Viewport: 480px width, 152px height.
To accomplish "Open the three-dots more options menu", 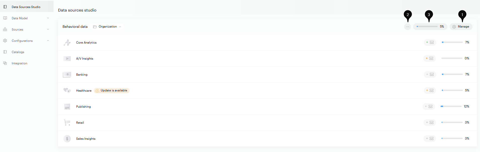I will (408, 27).
